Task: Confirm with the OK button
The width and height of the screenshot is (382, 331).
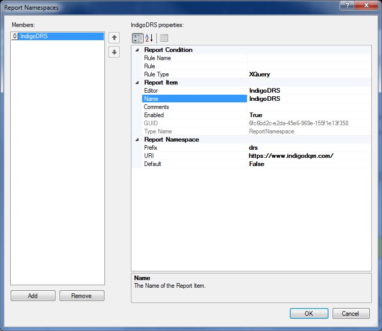Action: pos(309,314)
